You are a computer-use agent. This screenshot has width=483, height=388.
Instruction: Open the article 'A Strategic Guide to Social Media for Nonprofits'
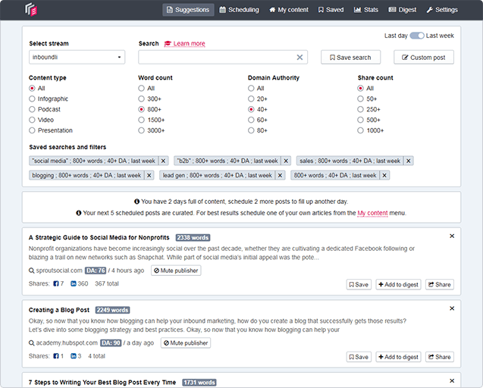pyautogui.click(x=99, y=237)
